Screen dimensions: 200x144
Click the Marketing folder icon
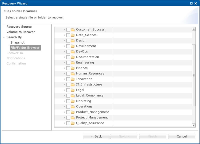coord(73,101)
